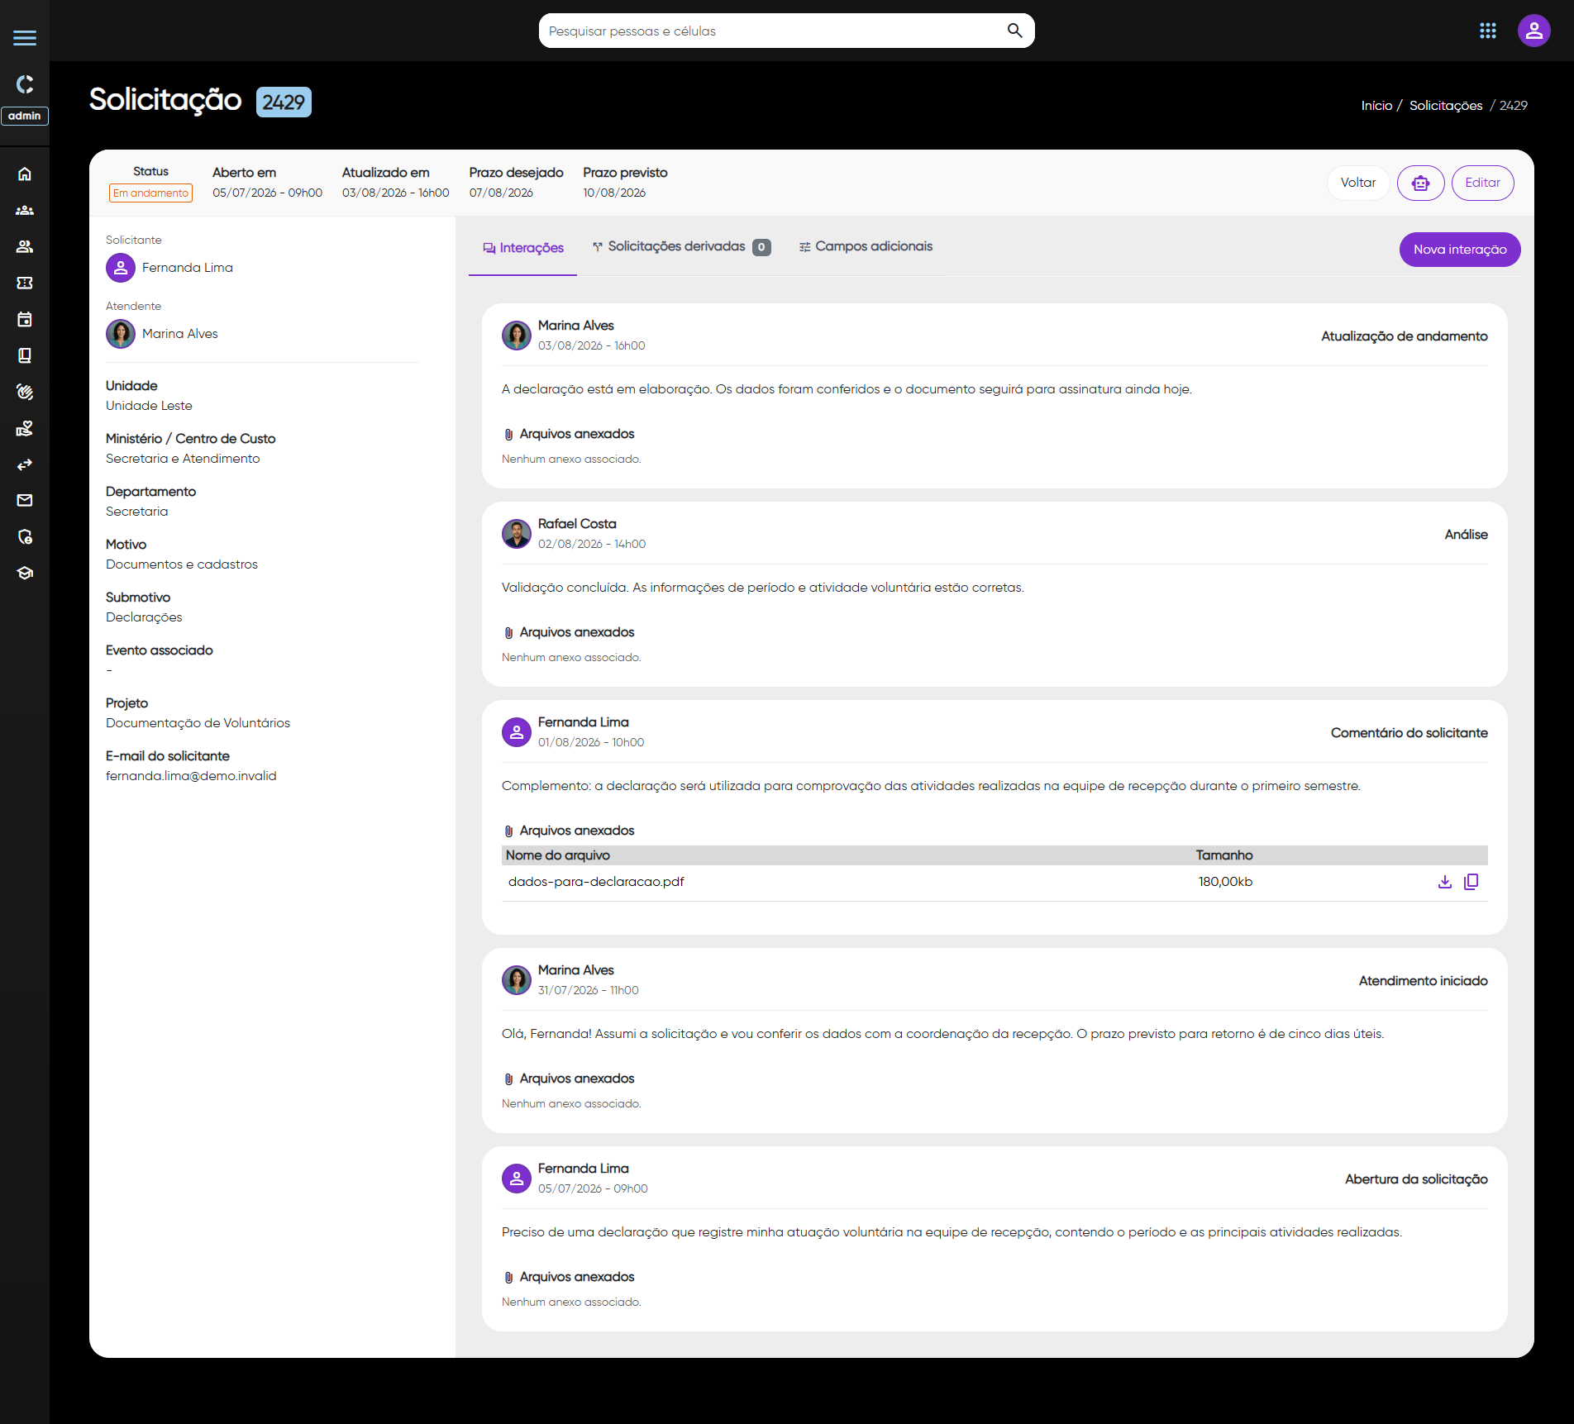This screenshot has width=1574, height=1424.
Task: Click Marina Alves' avatar under Atendente
Action: [x=121, y=334]
